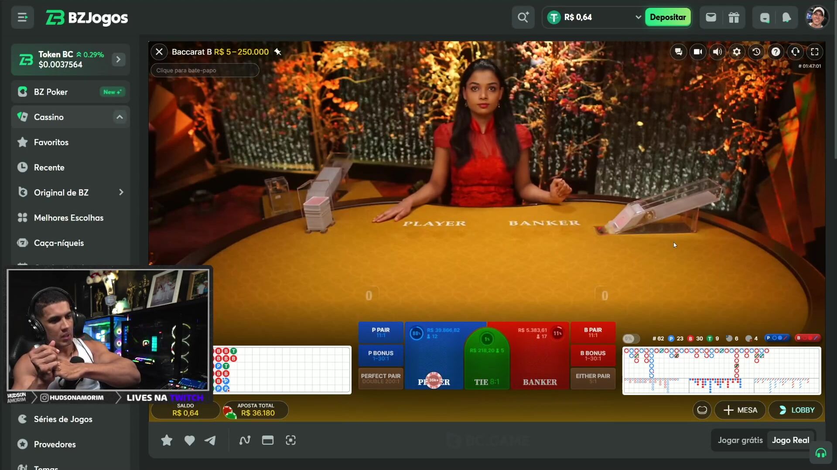The width and height of the screenshot is (837, 470).
Task: Click the focus frame screenshot icon
Action: [290, 440]
